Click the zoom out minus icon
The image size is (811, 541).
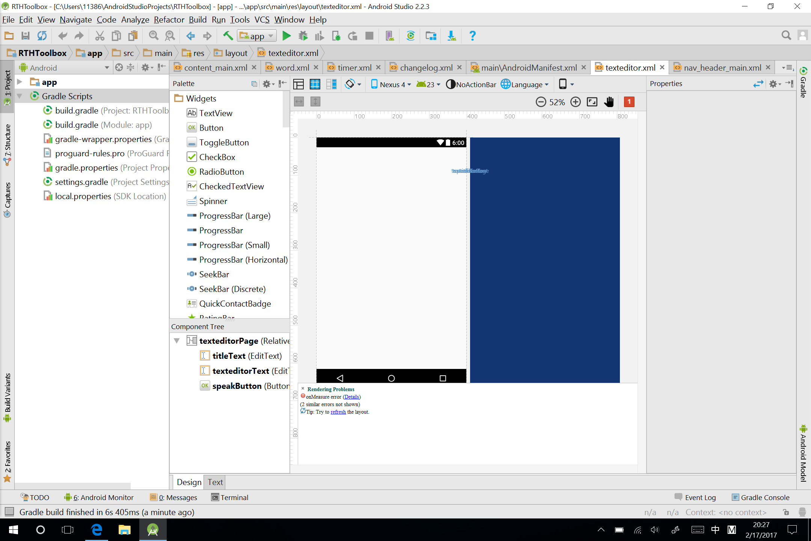tap(541, 102)
